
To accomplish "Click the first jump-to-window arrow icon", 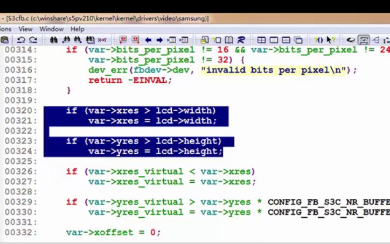I will [172, 40].
